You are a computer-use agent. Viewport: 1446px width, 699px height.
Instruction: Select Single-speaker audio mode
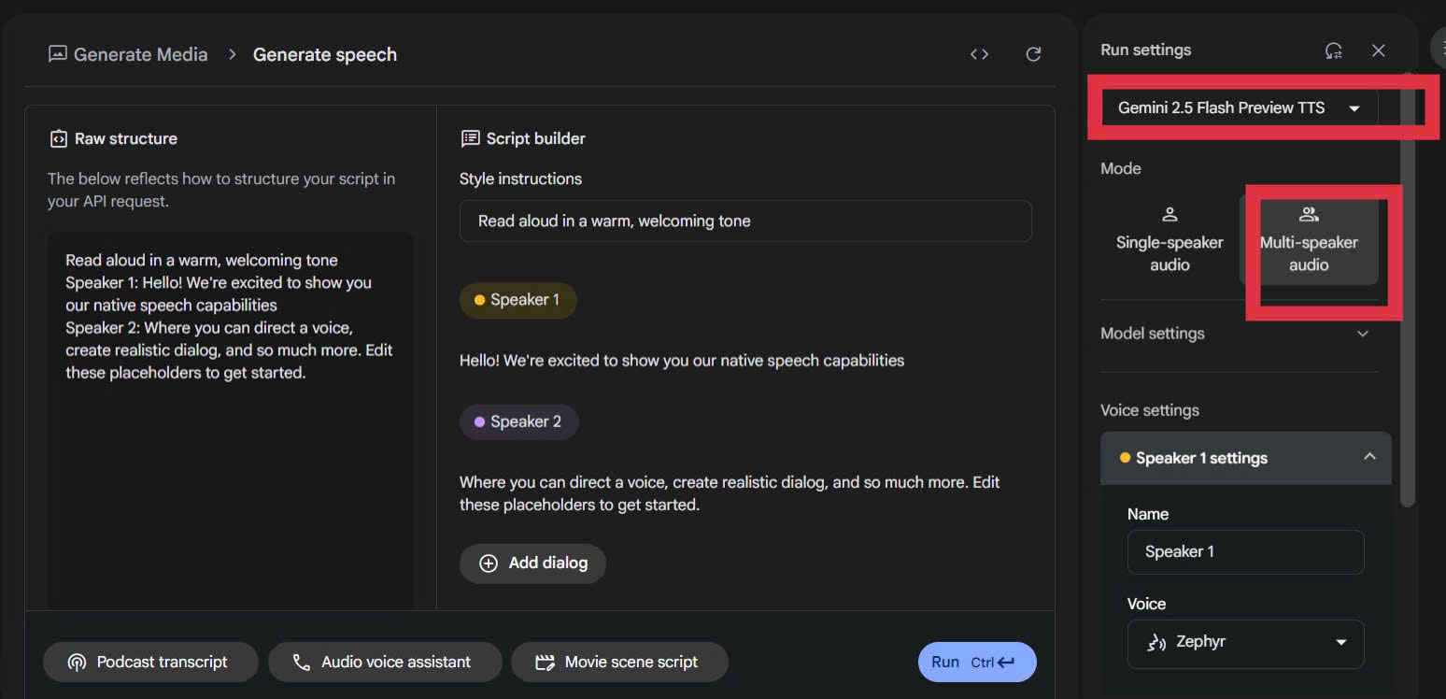coord(1170,241)
